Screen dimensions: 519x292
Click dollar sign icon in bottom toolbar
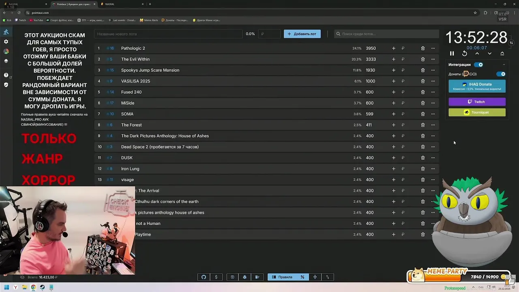pos(216,277)
